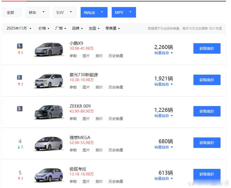231x188 pixels.
Task: View 参数 for 理想MEGA
Action: [73, 150]
